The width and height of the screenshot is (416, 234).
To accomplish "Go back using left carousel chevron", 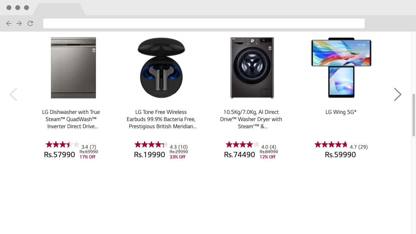I will click(x=13, y=94).
